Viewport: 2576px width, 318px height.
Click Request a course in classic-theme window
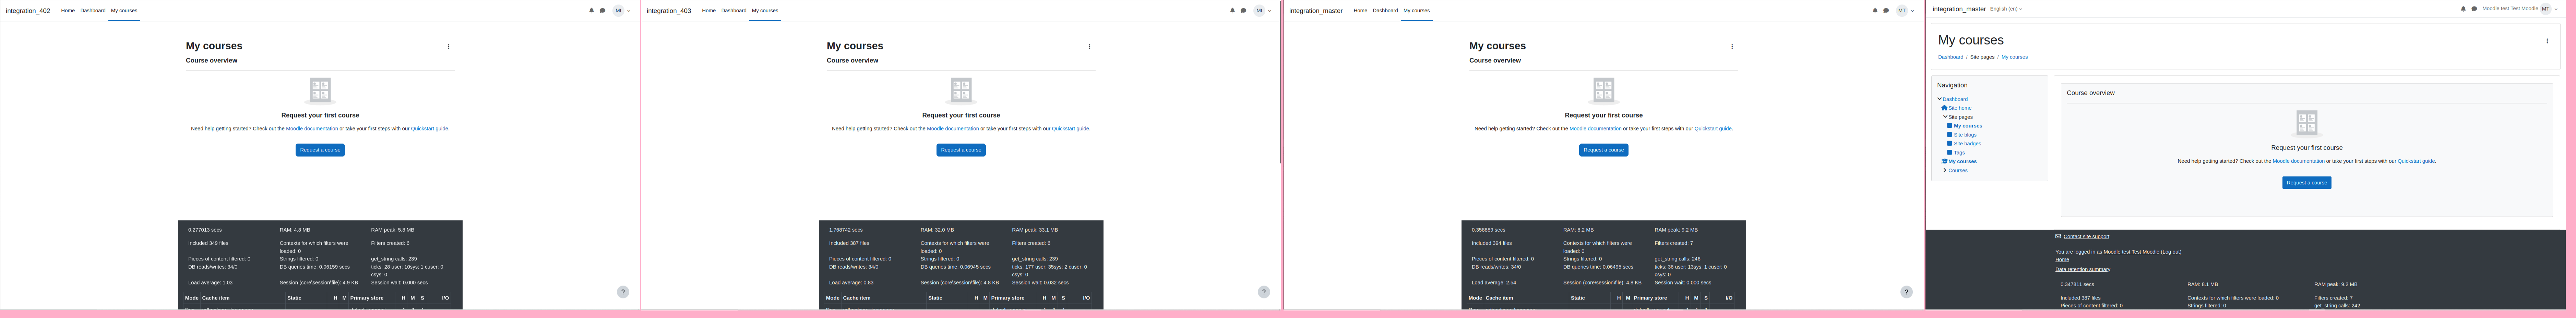[2307, 183]
